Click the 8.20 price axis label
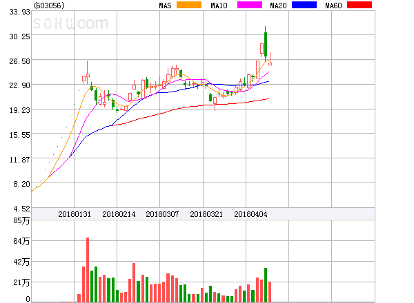 [21, 184]
